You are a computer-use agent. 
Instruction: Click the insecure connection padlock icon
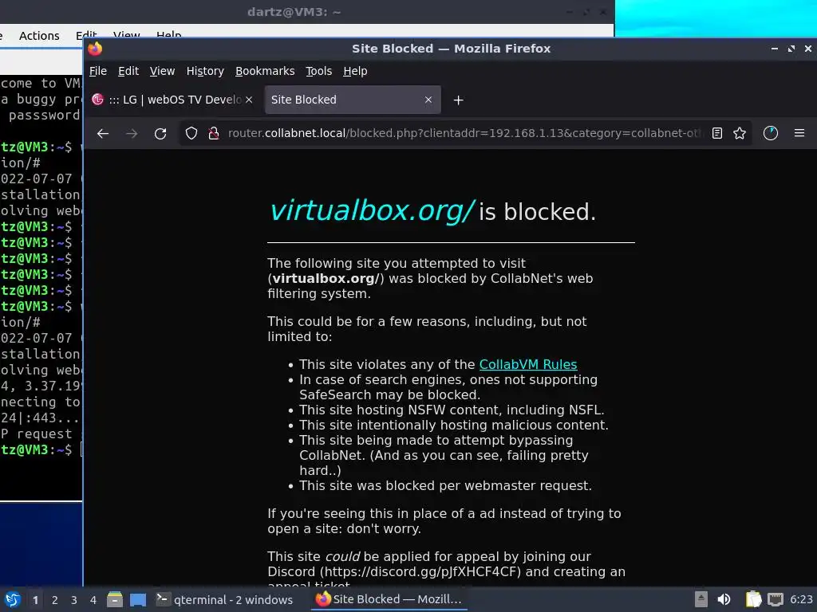tap(214, 134)
